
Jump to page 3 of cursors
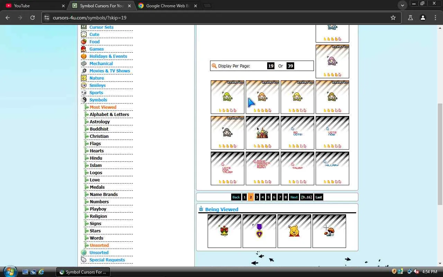(257, 197)
